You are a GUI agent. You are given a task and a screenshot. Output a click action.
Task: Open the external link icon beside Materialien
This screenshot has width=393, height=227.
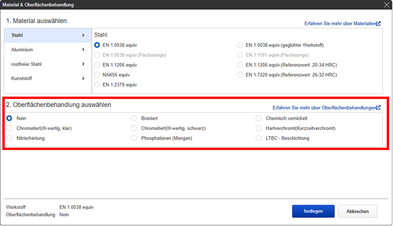(378, 24)
